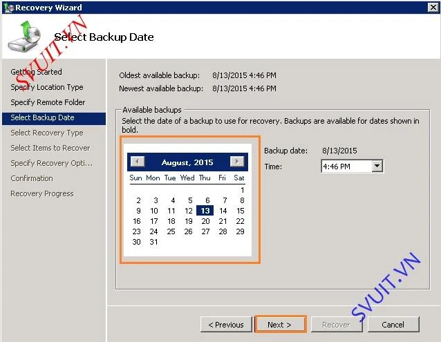Viewport: 441px width, 342px height.
Task: Select the Getting Started step
Action: [x=36, y=72]
